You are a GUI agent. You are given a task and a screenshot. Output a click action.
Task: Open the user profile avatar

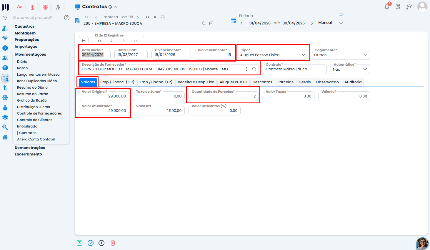pyautogui.click(x=422, y=6)
